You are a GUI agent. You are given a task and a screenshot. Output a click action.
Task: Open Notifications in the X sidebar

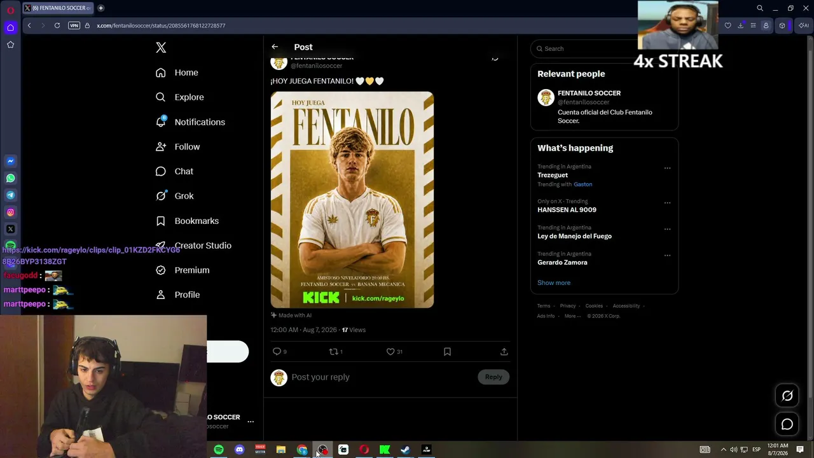point(190,122)
